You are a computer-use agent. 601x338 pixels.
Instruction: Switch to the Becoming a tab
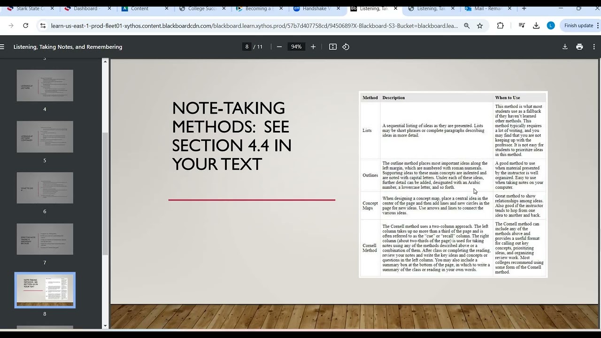coord(260,8)
